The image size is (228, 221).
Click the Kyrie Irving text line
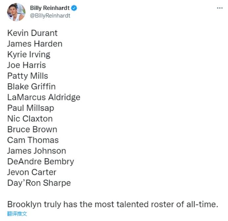pyautogui.click(x=29, y=55)
